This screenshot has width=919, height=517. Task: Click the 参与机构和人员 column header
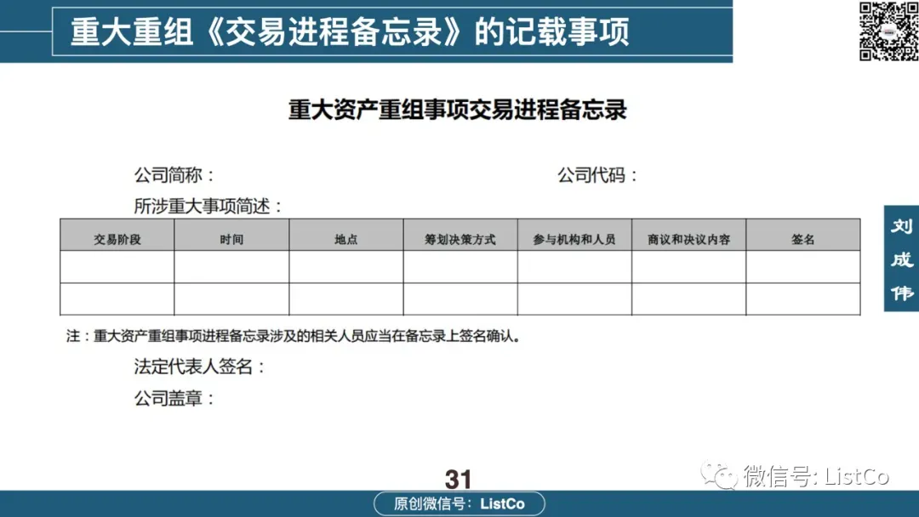click(x=574, y=236)
